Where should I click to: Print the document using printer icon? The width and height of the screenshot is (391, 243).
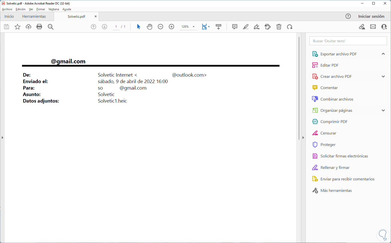tap(39, 27)
